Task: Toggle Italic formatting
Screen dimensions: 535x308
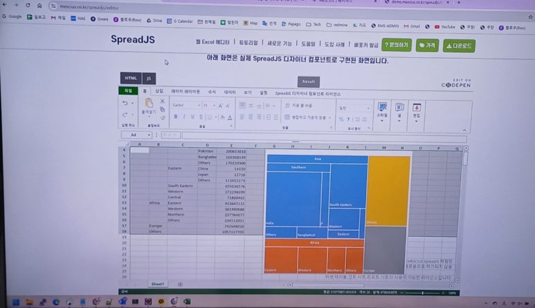Action: pos(184,117)
